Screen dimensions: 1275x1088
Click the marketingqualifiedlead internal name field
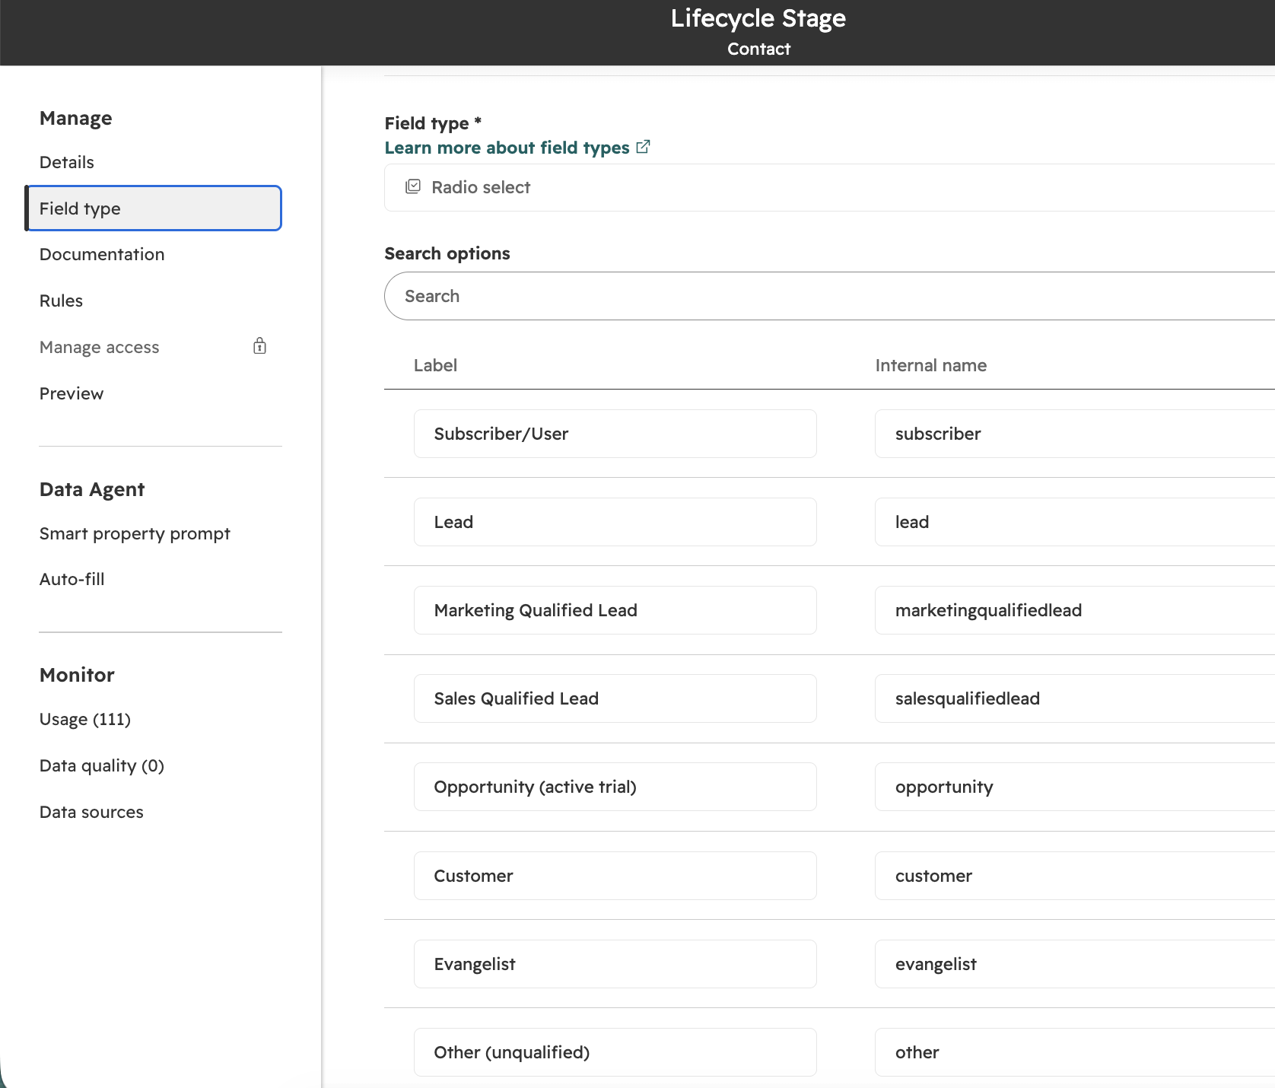click(1075, 610)
